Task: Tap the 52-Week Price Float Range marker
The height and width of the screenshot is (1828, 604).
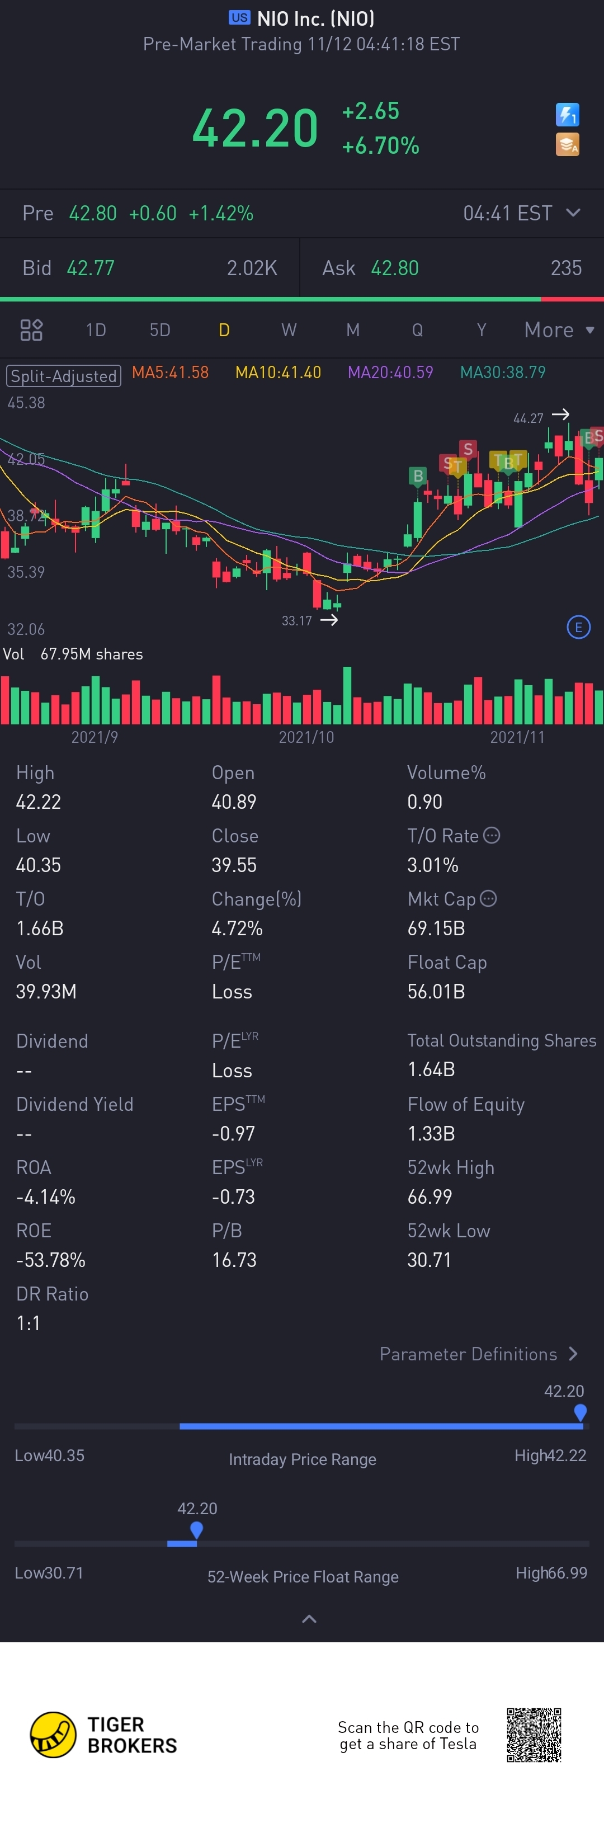Action: [x=197, y=1529]
